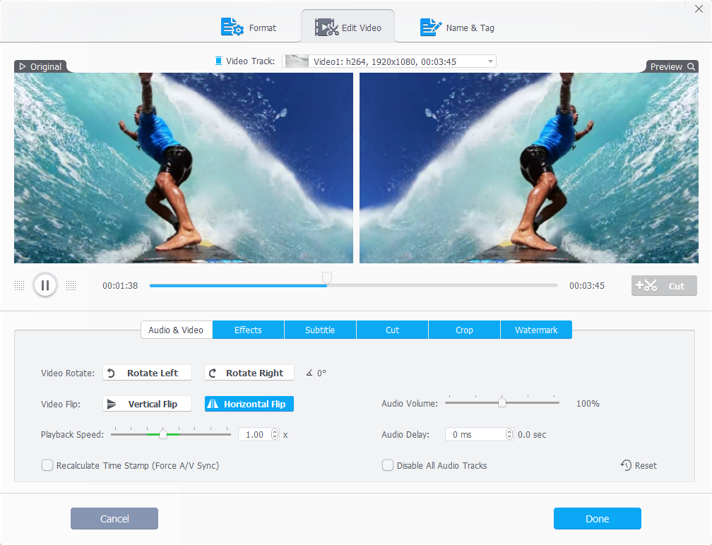The height and width of the screenshot is (545, 712).
Task: Select the Edit Video tab
Action: pos(348,28)
